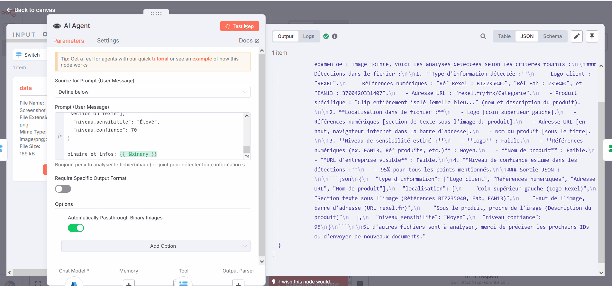
Task: Toggle Require Specific Output Format switch
Action: (63, 189)
